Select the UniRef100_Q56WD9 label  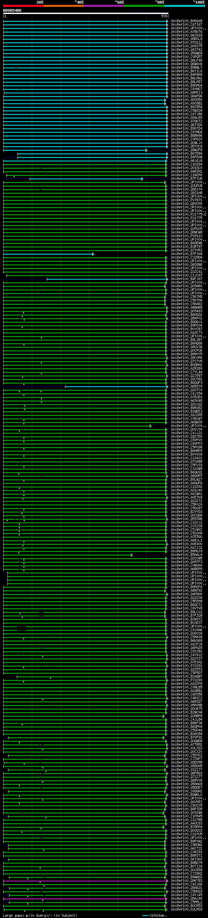[186, 53]
